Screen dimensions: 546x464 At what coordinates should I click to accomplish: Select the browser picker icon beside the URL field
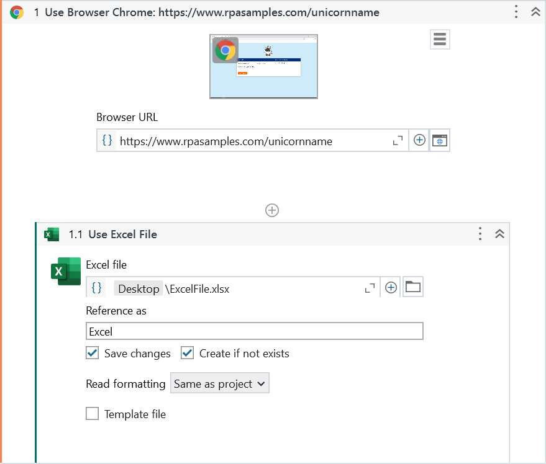pyautogui.click(x=440, y=140)
